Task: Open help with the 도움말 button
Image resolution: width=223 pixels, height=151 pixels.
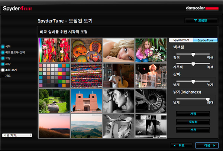Action: point(201,20)
